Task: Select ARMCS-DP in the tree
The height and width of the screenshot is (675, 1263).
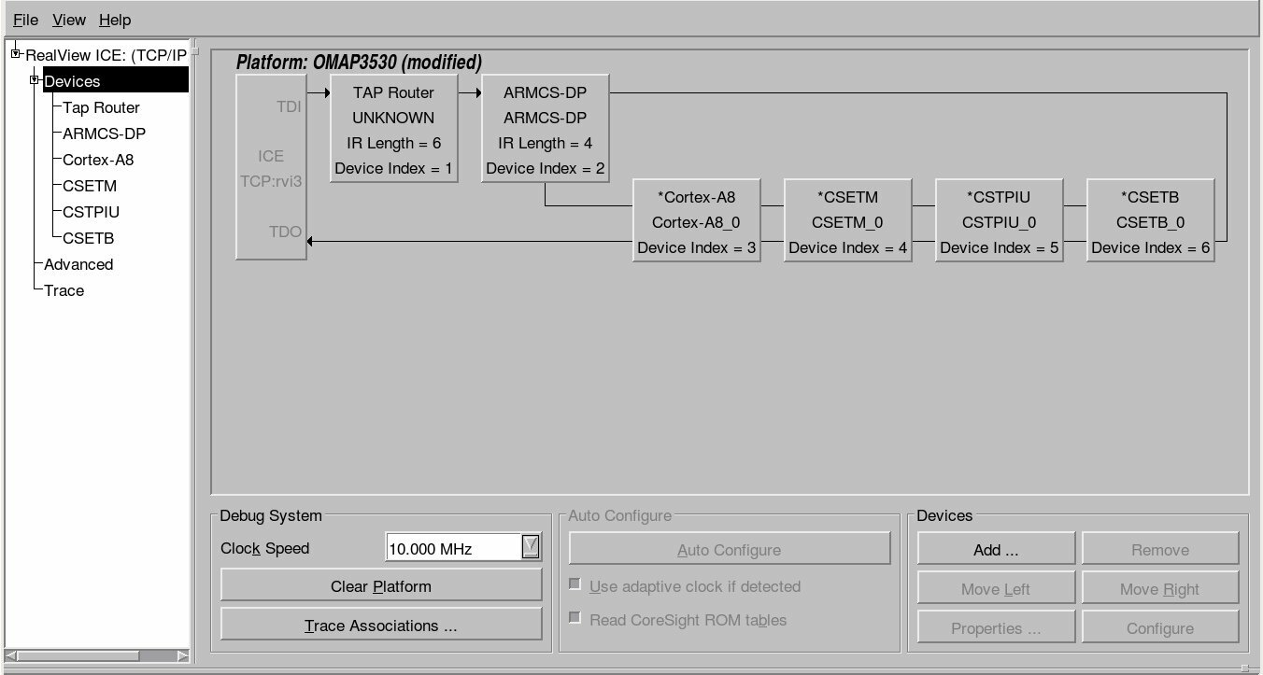Action: (x=104, y=134)
